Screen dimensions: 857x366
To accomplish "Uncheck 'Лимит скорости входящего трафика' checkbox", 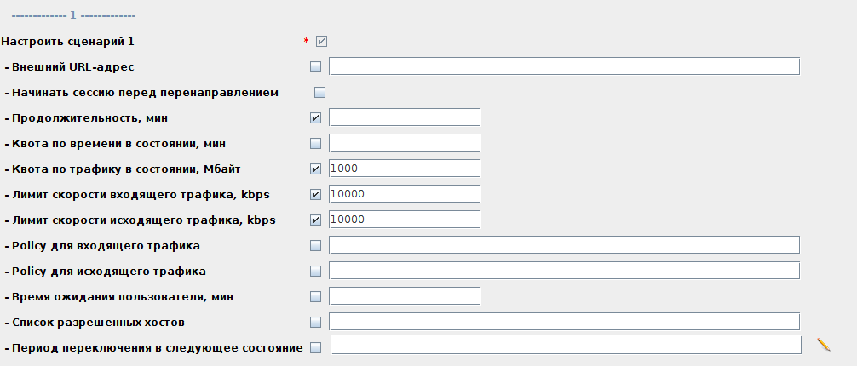I will click(316, 194).
